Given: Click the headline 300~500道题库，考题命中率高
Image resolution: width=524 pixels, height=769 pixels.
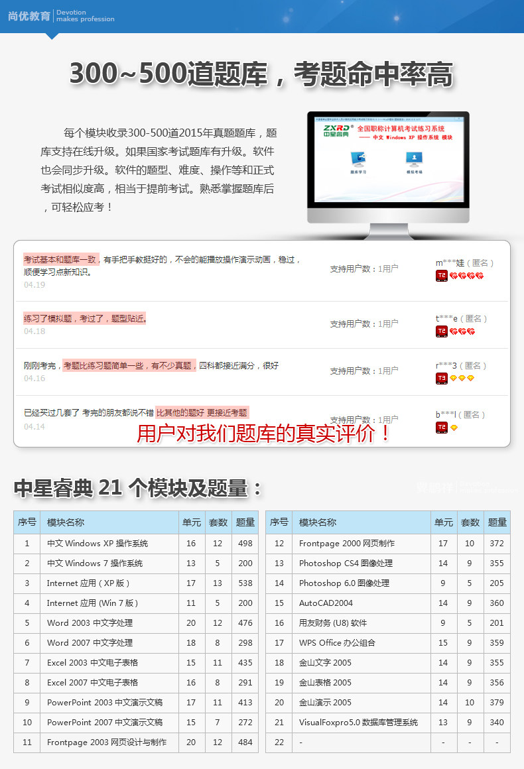Looking at the screenshot, I should pos(261,74).
